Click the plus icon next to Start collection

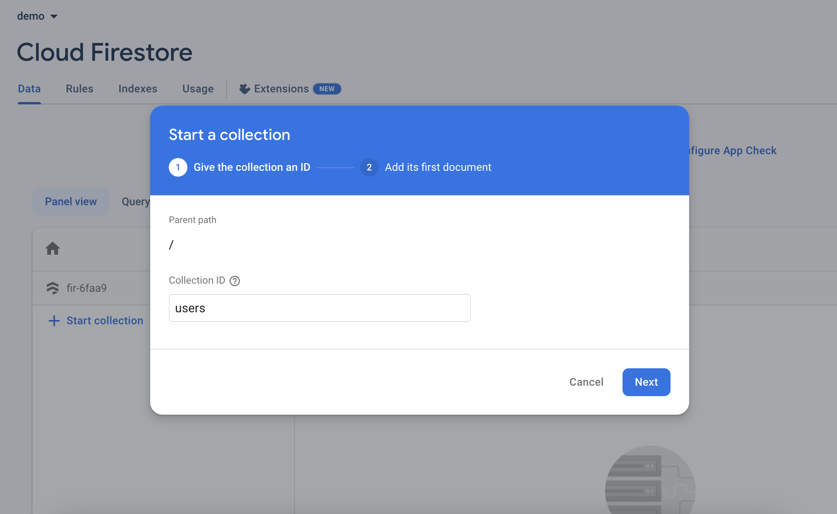point(54,321)
